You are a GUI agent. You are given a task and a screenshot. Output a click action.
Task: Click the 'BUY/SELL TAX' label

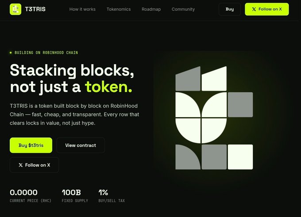(112, 201)
